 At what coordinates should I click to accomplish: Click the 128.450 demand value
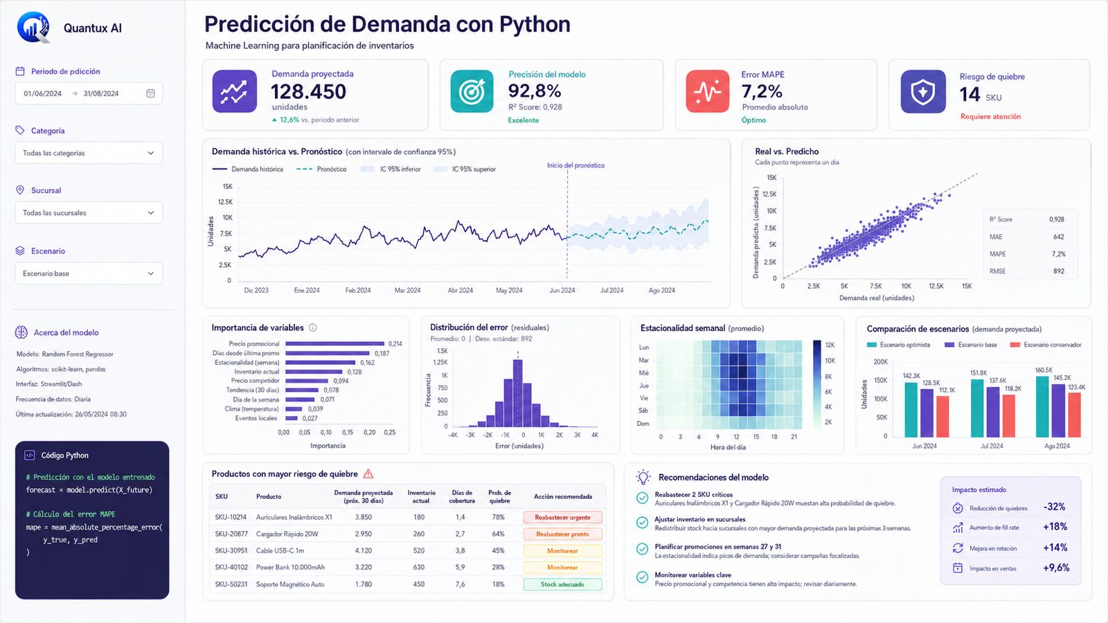[x=308, y=91]
